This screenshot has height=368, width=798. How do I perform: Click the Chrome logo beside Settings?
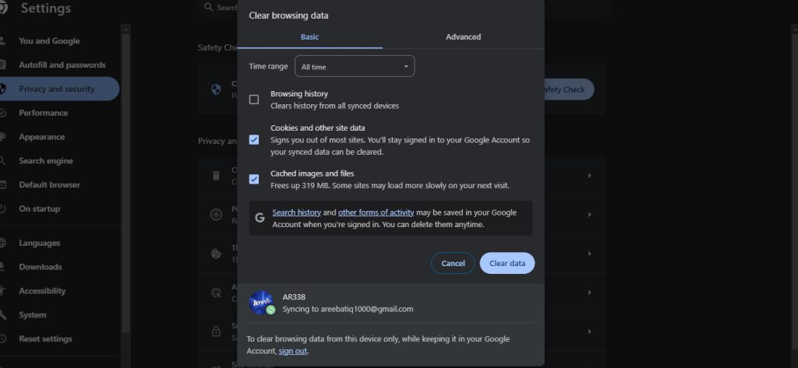3,8
